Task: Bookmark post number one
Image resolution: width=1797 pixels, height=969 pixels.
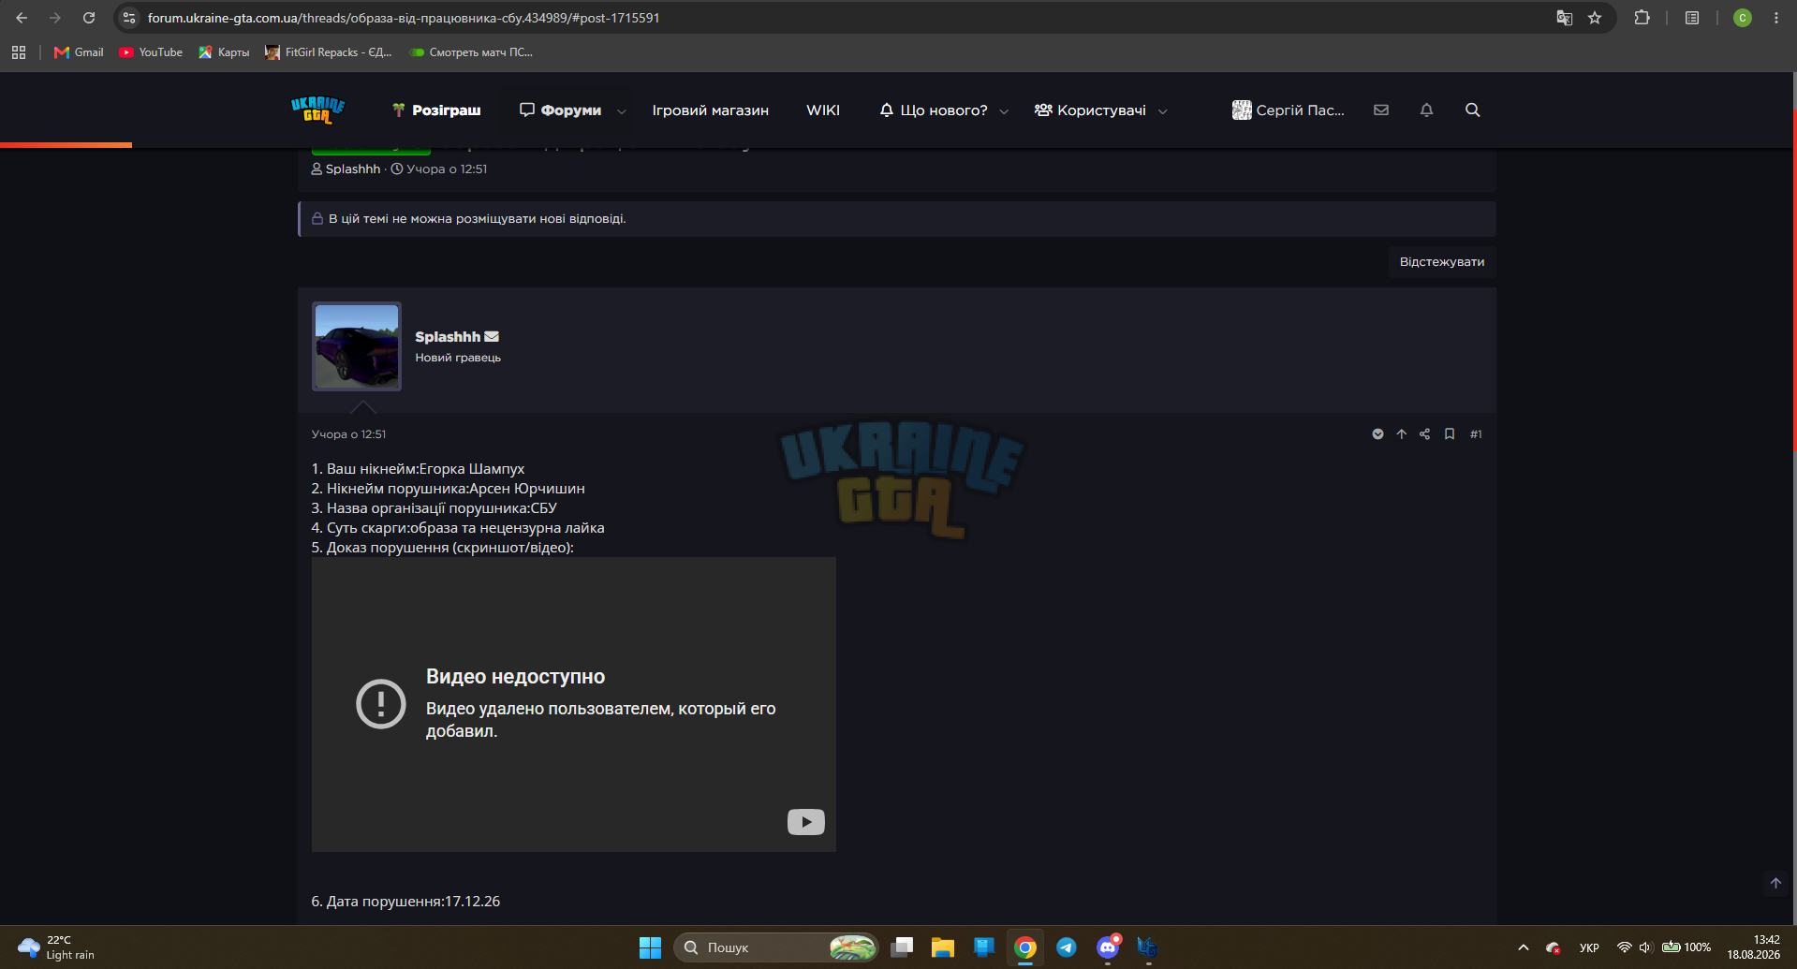Action: tap(1450, 434)
